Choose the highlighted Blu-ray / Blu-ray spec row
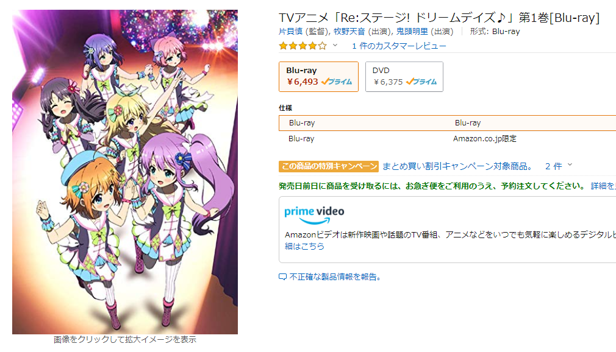 coord(447,123)
